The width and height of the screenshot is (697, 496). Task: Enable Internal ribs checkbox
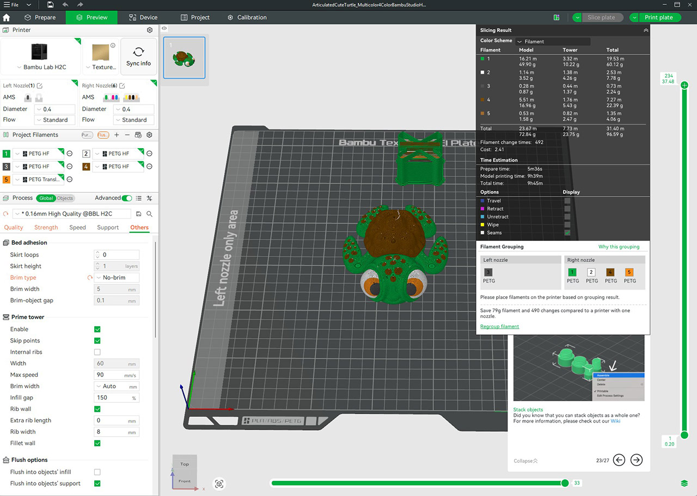coord(97,352)
